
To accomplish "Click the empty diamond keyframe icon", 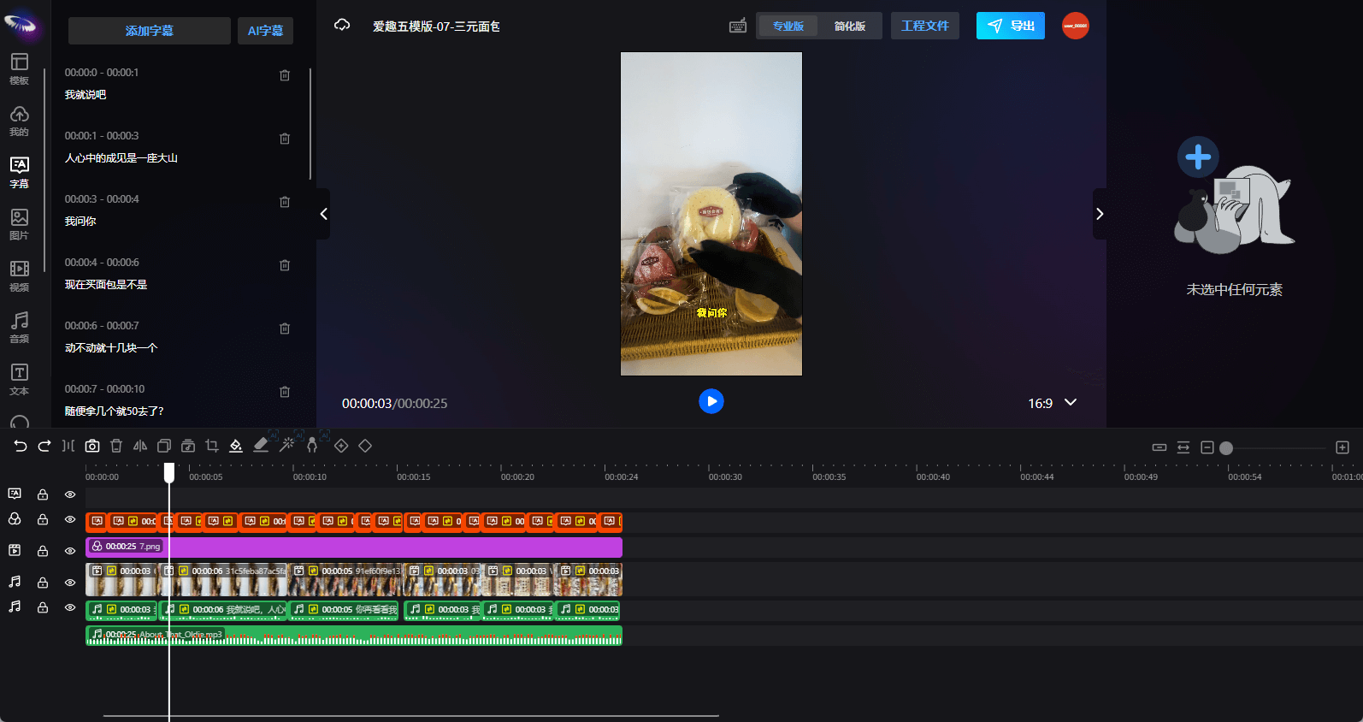I will (365, 446).
